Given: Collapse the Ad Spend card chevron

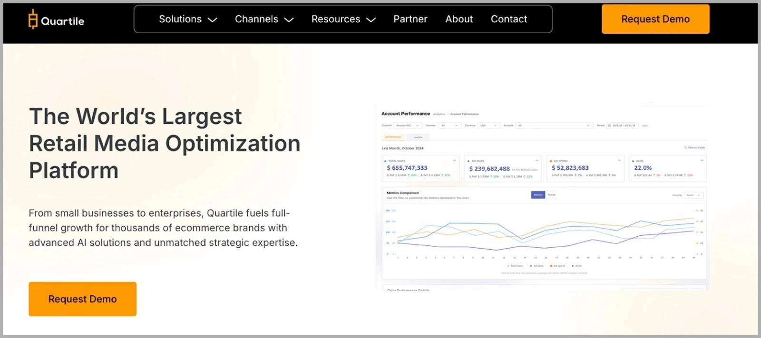Looking at the screenshot, I should (x=619, y=160).
